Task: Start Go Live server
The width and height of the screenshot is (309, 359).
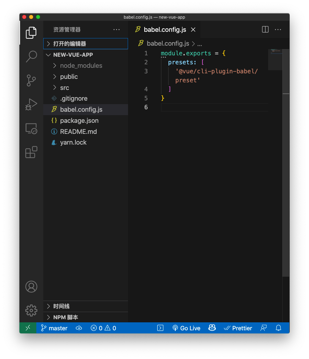Action: coord(187,328)
